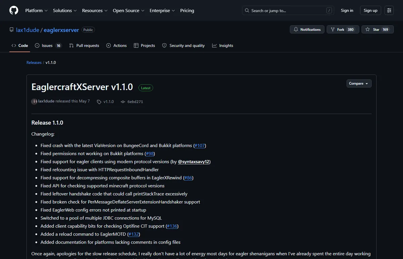The image size is (403, 259).
Task: Click the EaglercraftXServer v1.1.0 release title
Action: (82, 87)
